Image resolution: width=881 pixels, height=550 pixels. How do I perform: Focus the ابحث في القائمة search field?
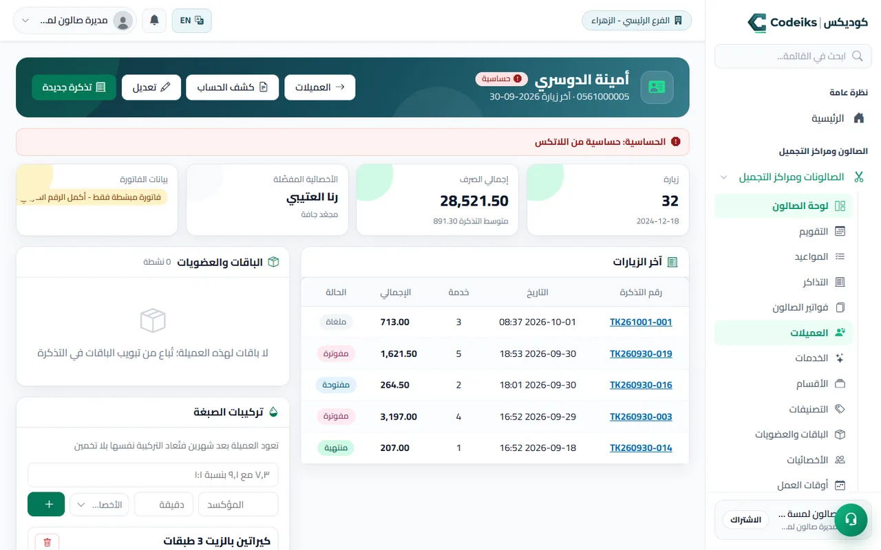coord(792,56)
